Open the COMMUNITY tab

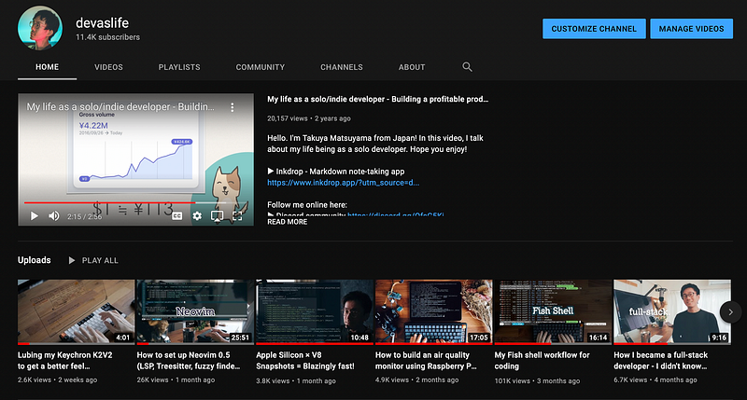(x=261, y=67)
